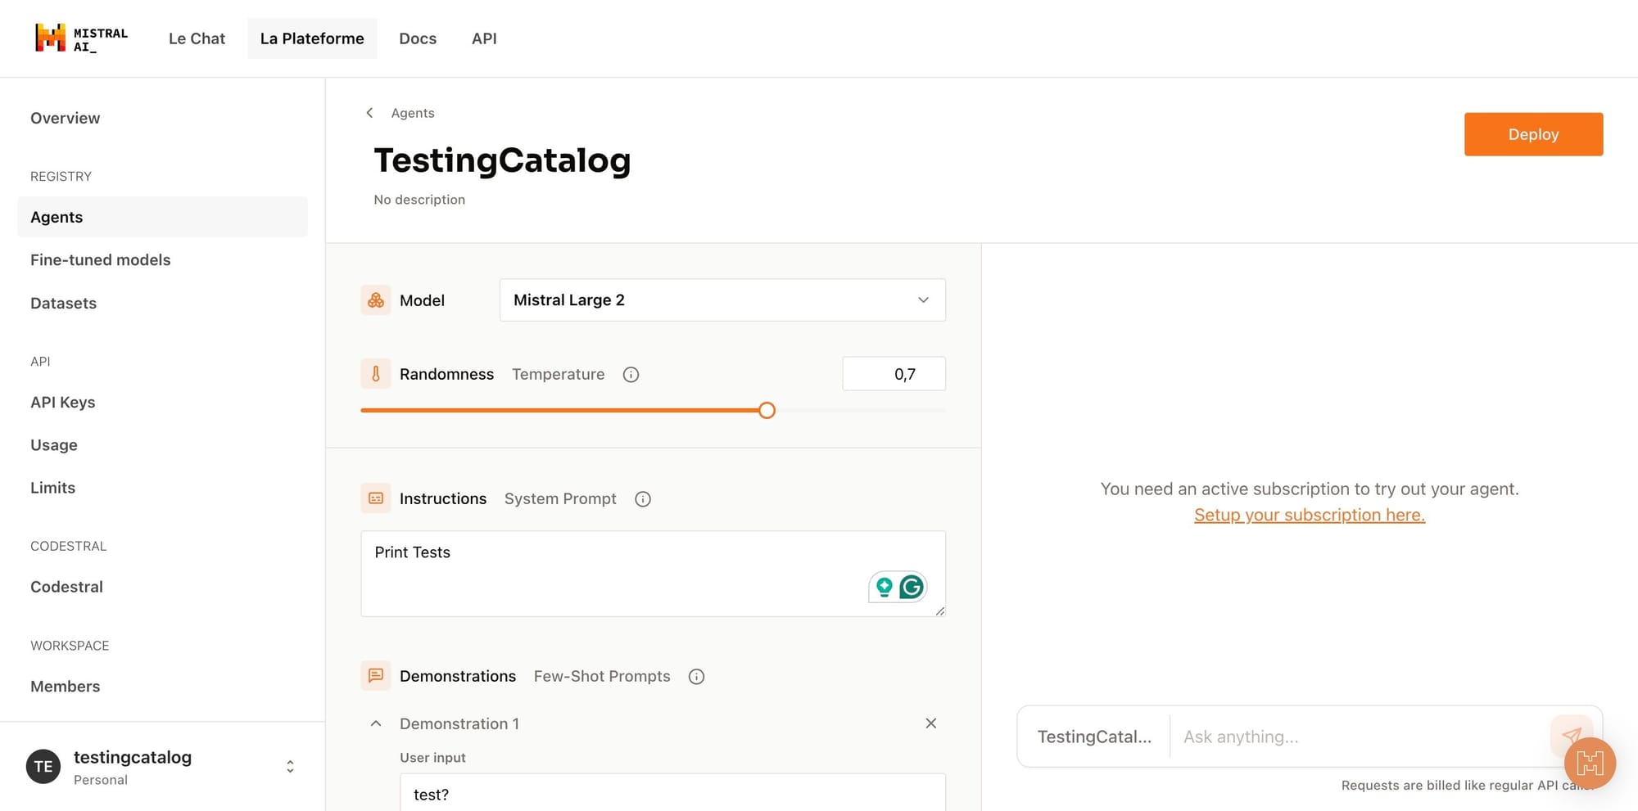Click the floating Mistral chat bubble icon
Screen dimensions: 1638x811
click(1590, 764)
